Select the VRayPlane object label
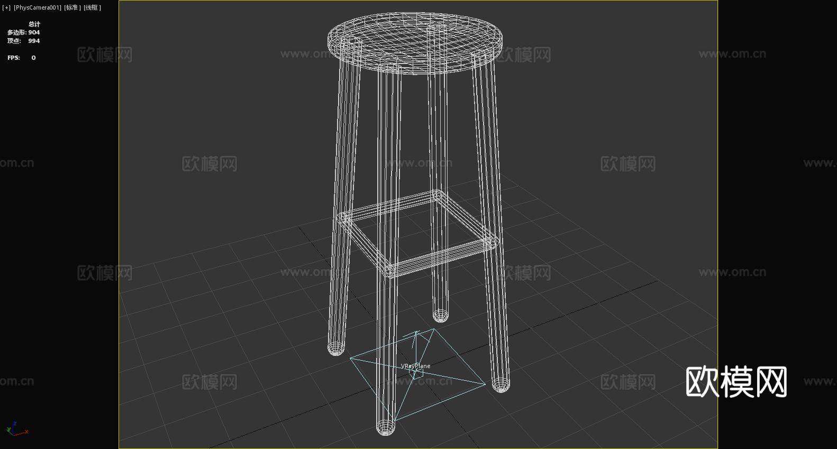The width and height of the screenshot is (837, 449). (415, 366)
